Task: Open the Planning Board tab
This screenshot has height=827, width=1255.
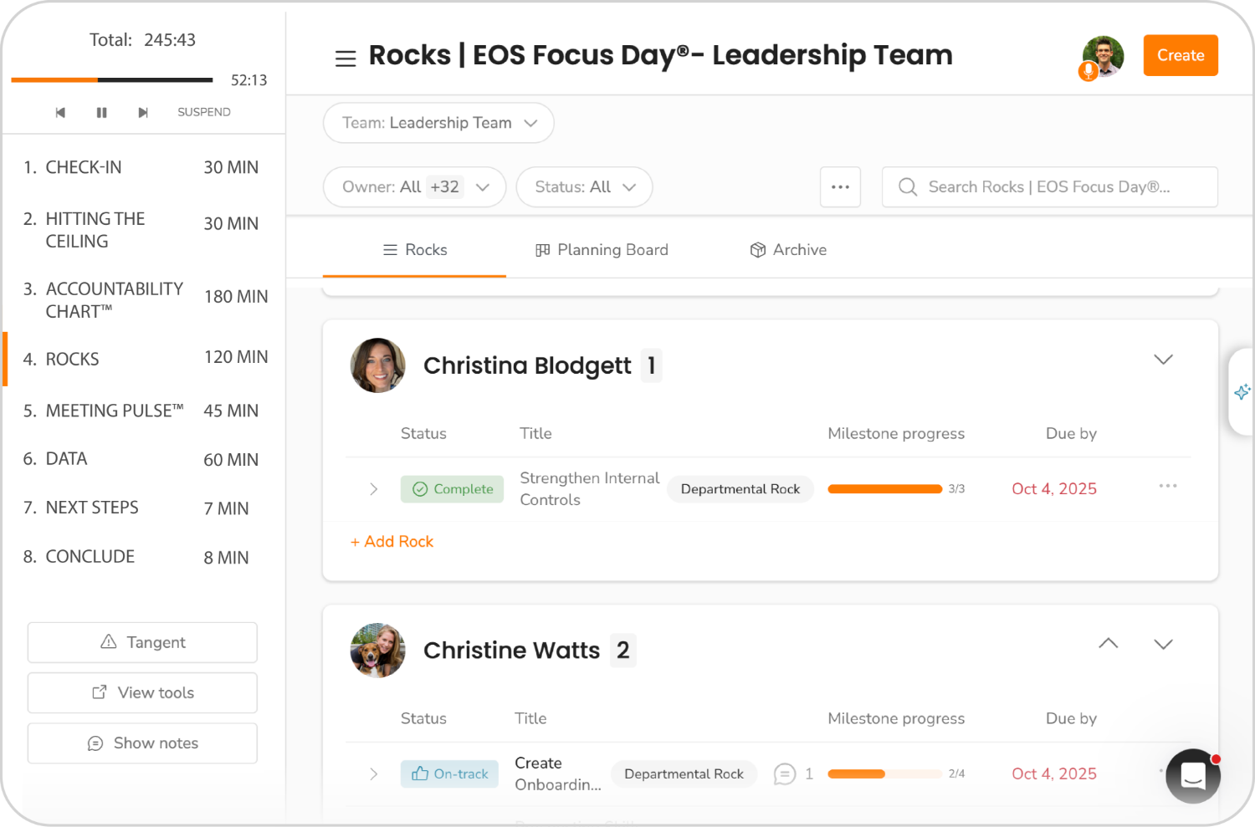Action: click(601, 249)
